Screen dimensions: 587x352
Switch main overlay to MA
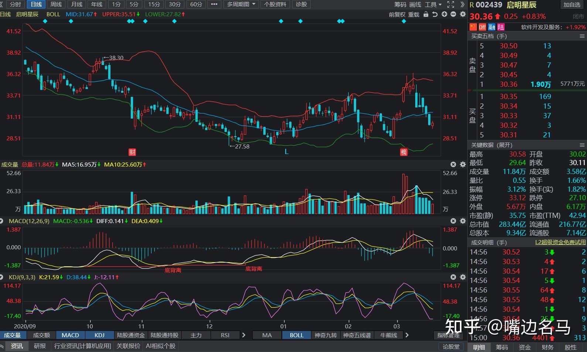pyautogui.click(x=267, y=335)
